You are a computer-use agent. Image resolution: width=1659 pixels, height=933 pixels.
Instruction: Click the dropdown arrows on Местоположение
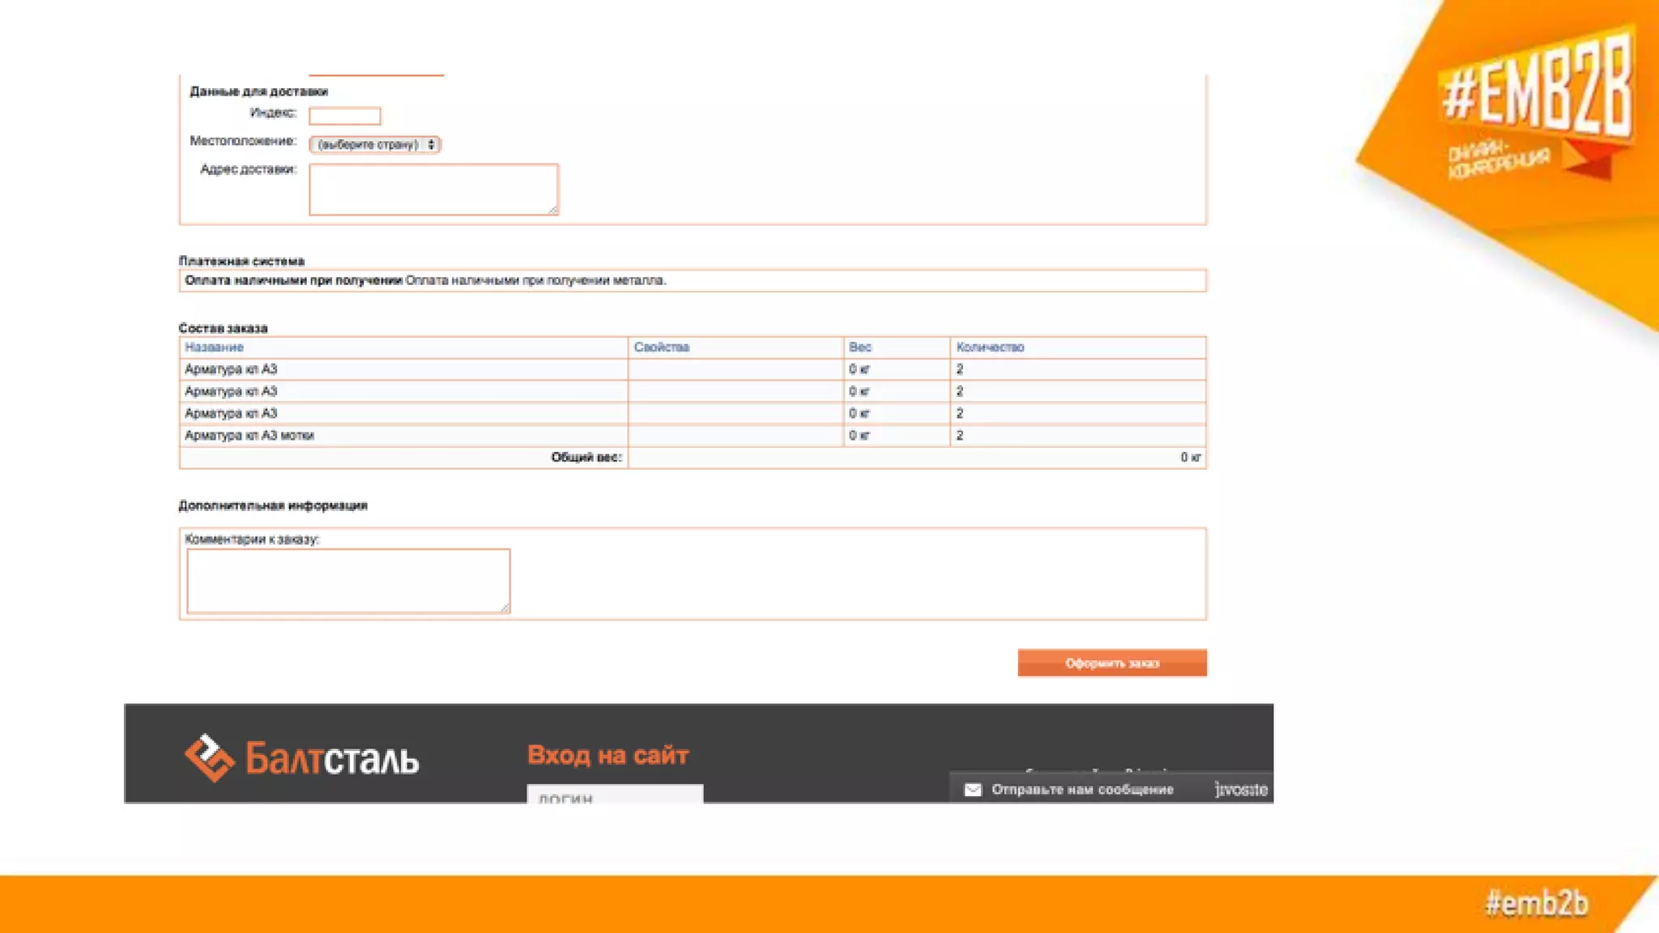(432, 144)
